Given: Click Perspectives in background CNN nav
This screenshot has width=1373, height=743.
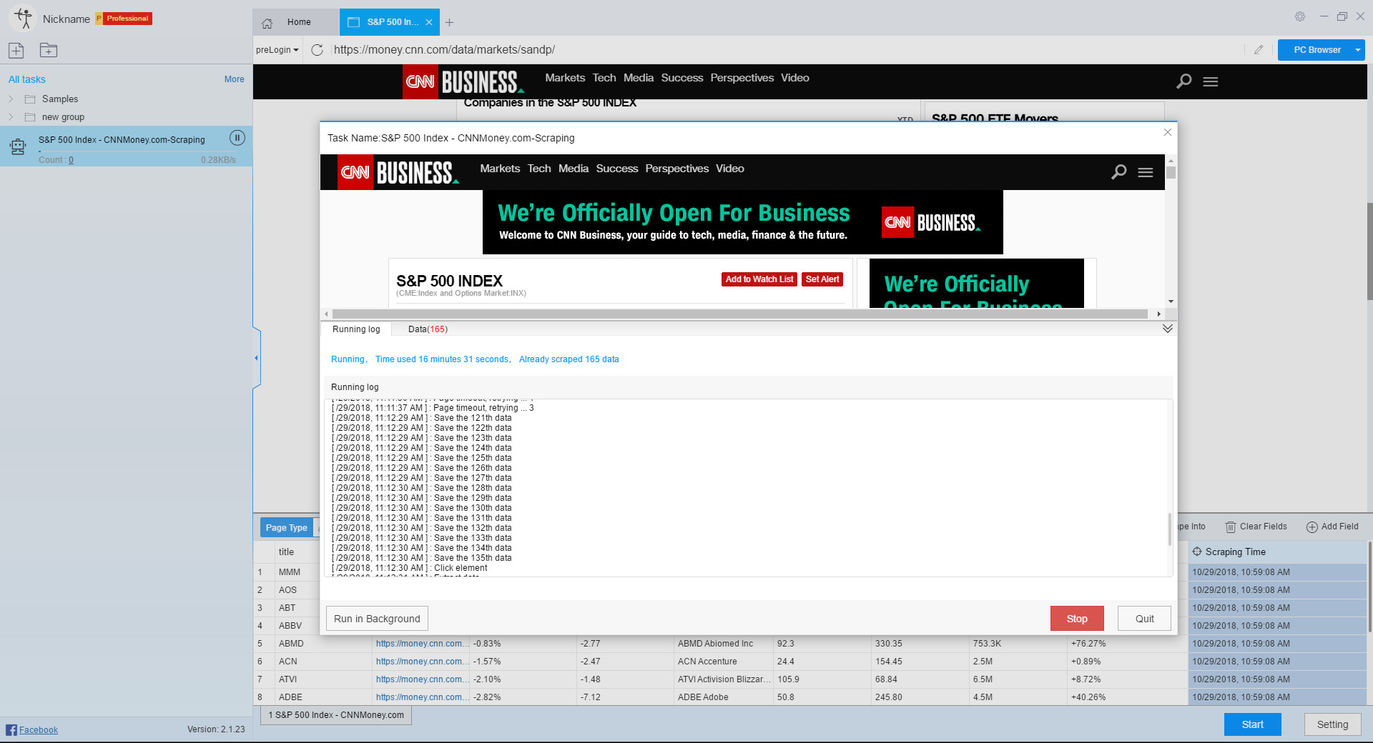Looking at the screenshot, I should click(742, 78).
